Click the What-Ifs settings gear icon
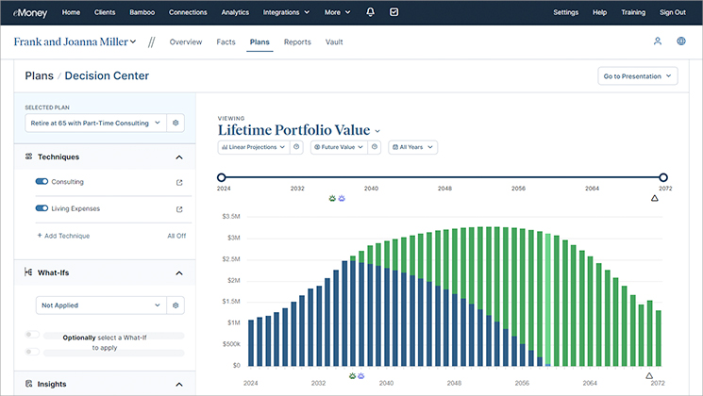This screenshot has height=396, width=703. point(176,305)
